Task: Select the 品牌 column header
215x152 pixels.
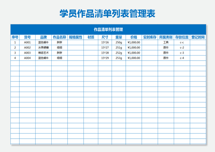Action: 44,37
